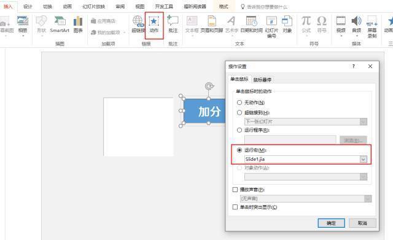Click the help question mark in dialog
Image resolution: width=393 pixels, height=240 pixels.
[x=354, y=66]
